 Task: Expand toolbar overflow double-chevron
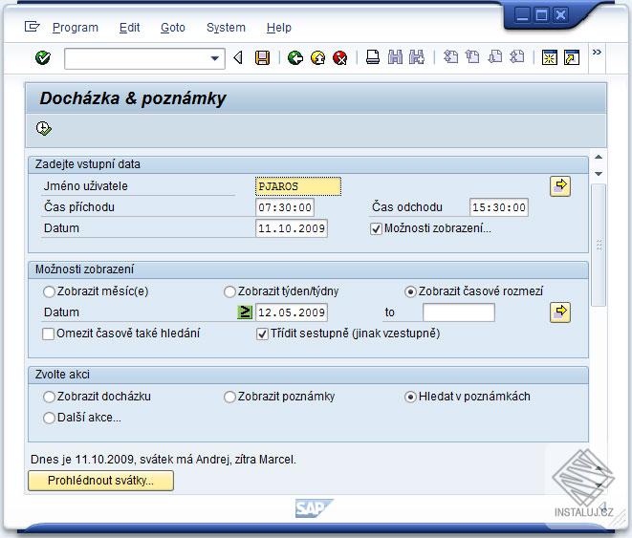597,52
